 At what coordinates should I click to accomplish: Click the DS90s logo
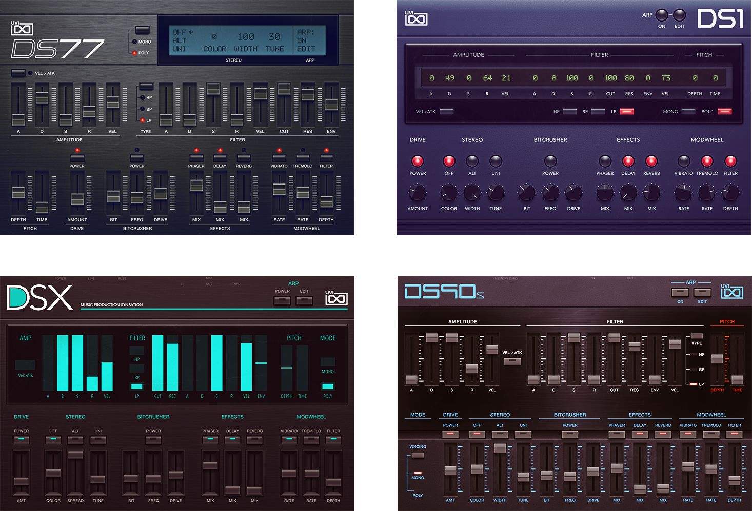[x=444, y=292]
